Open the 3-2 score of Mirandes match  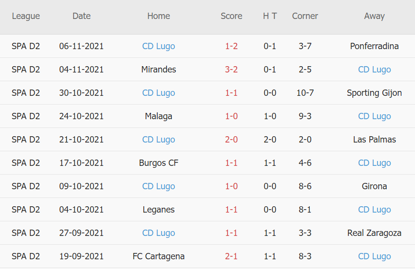point(231,70)
